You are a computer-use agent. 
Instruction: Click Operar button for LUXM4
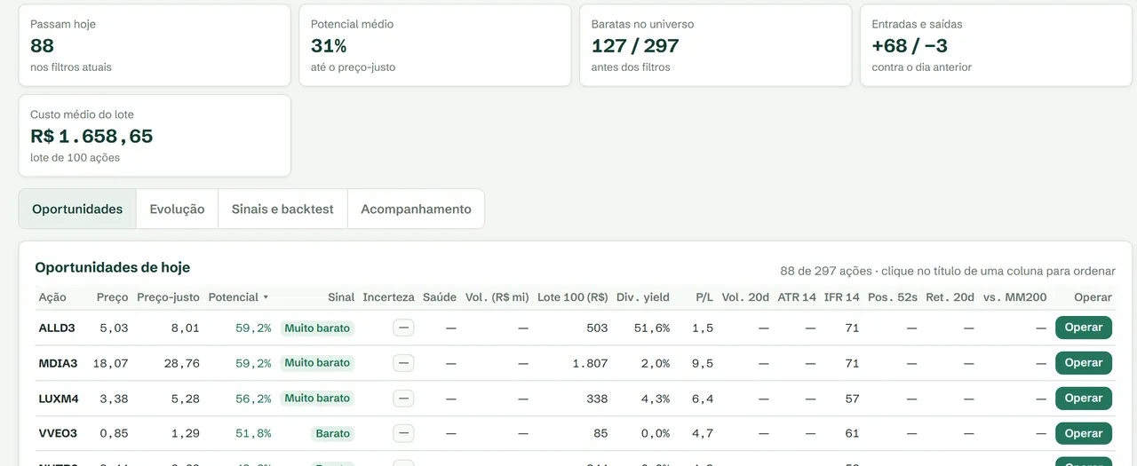tap(1084, 399)
